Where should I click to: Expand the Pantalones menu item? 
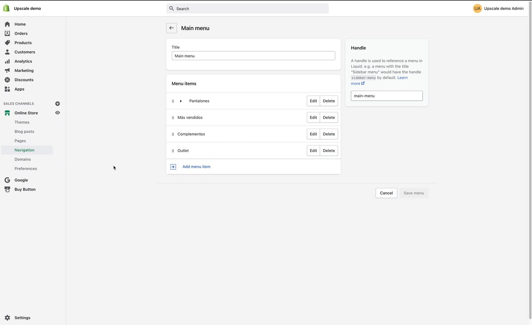coord(181,101)
